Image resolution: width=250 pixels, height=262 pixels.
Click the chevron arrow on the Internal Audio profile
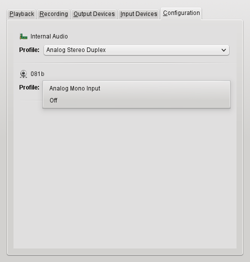pyautogui.click(x=223, y=50)
